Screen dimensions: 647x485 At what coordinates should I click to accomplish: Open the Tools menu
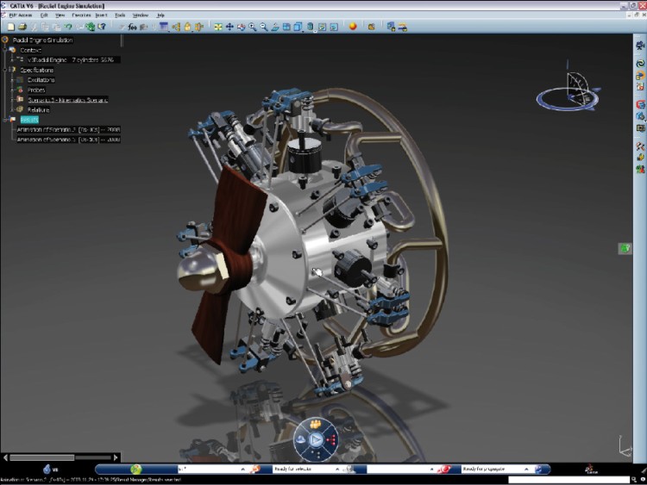click(x=120, y=15)
